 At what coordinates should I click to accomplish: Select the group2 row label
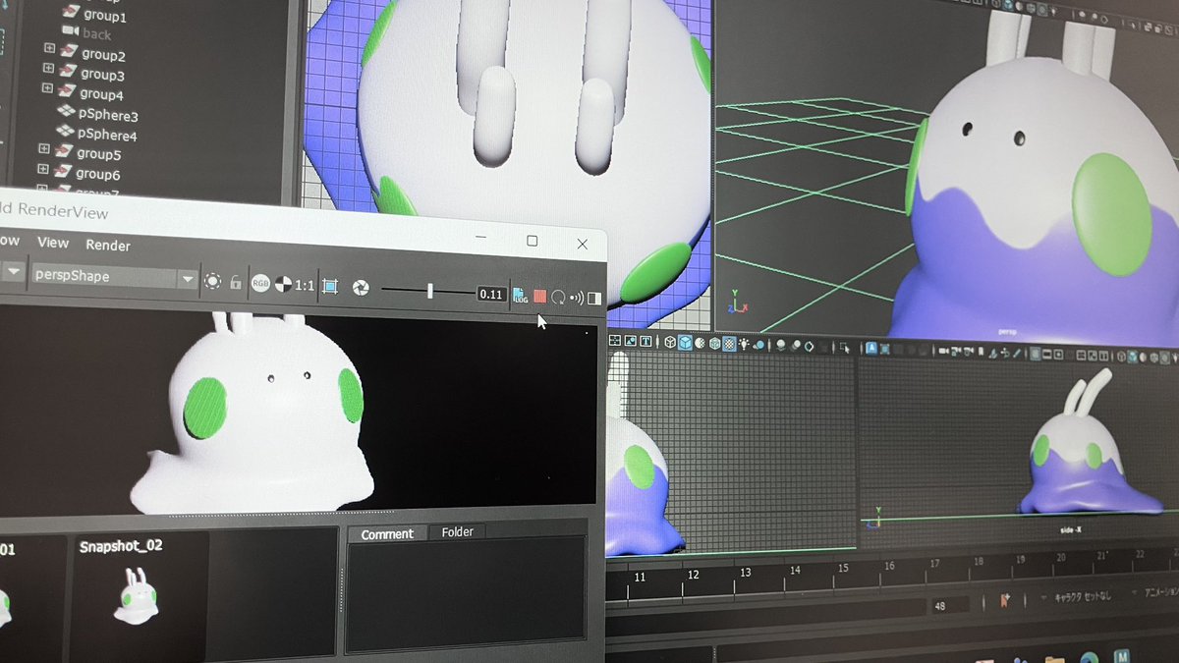(x=103, y=55)
